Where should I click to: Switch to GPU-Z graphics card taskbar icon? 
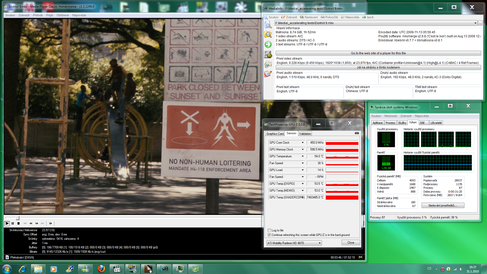pyautogui.click(x=196, y=269)
